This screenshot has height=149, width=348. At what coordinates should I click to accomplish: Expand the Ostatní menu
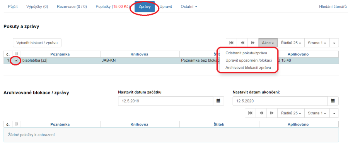coord(189,7)
